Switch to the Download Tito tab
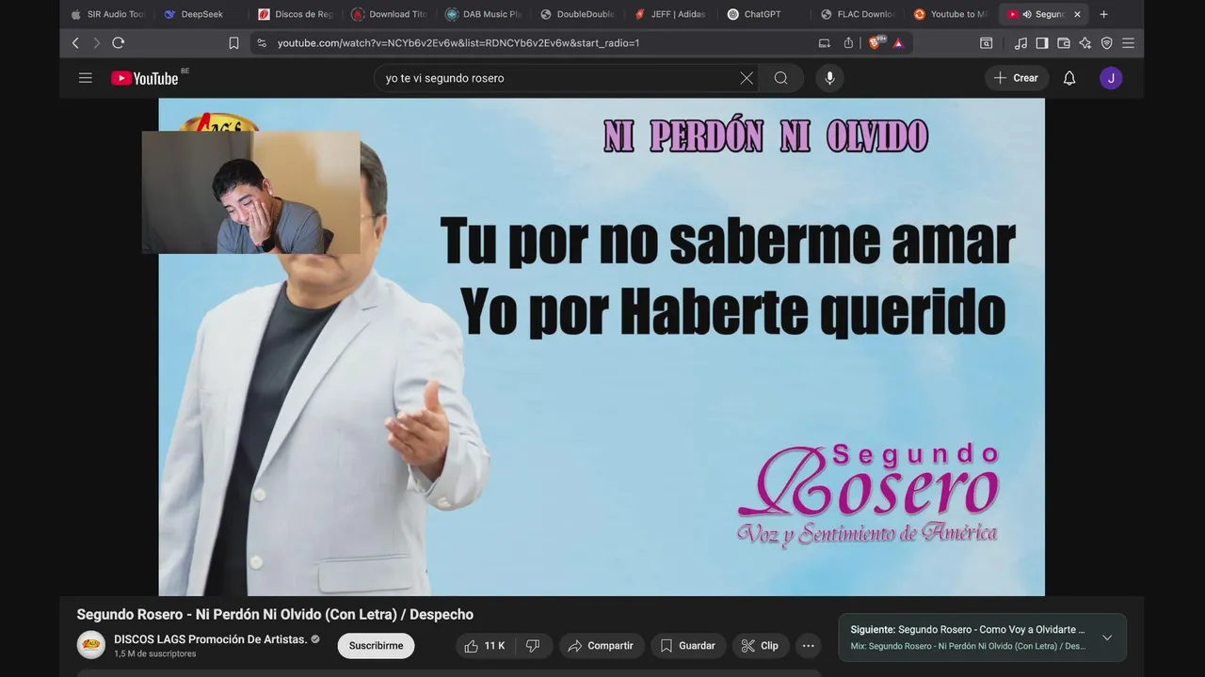This screenshot has height=677, width=1205. (390, 14)
